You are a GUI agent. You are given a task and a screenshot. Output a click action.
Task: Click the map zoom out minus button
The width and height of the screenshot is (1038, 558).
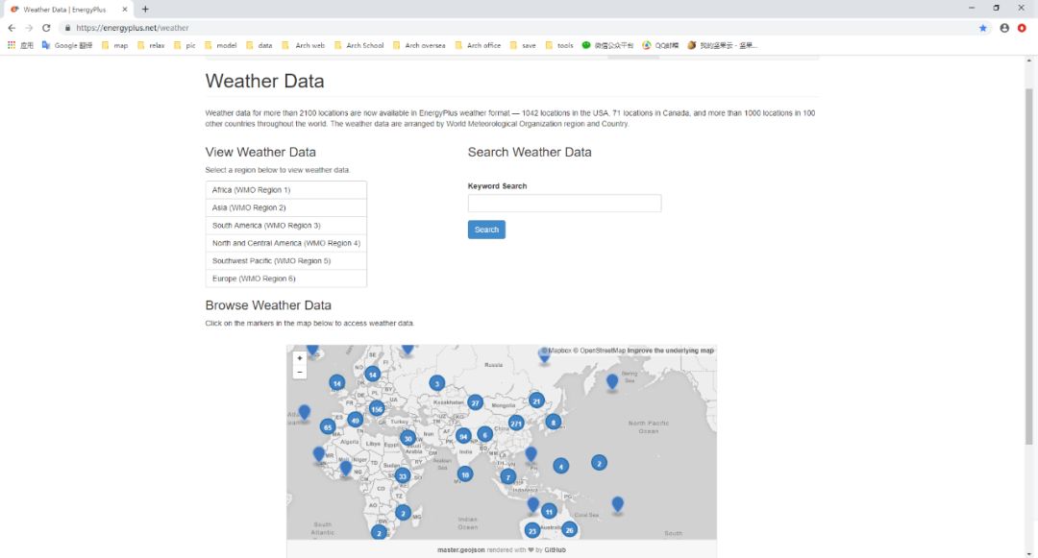pyautogui.click(x=299, y=372)
